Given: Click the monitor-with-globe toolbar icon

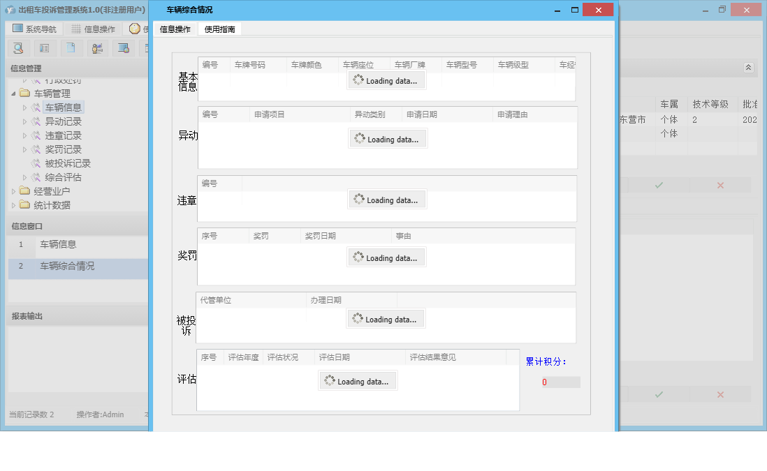Looking at the screenshot, I should [124, 49].
